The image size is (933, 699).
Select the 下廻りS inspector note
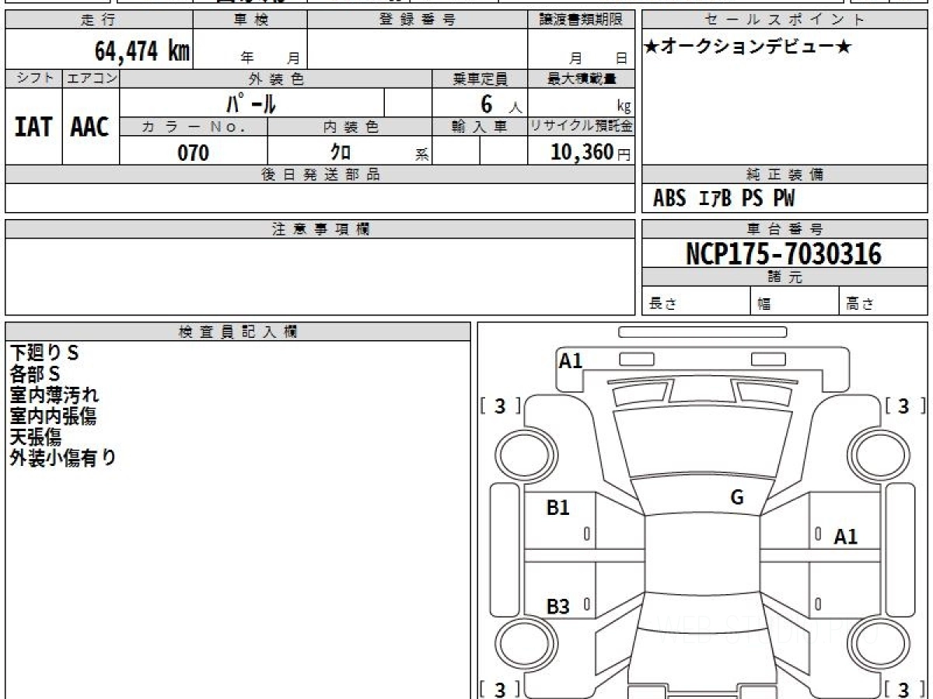point(44,353)
